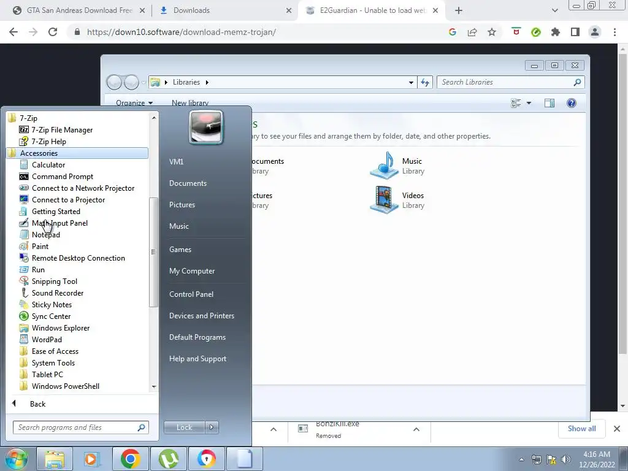Open the change view dropdown arrow
Image resolution: width=628 pixels, height=471 pixels.
[529, 103]
